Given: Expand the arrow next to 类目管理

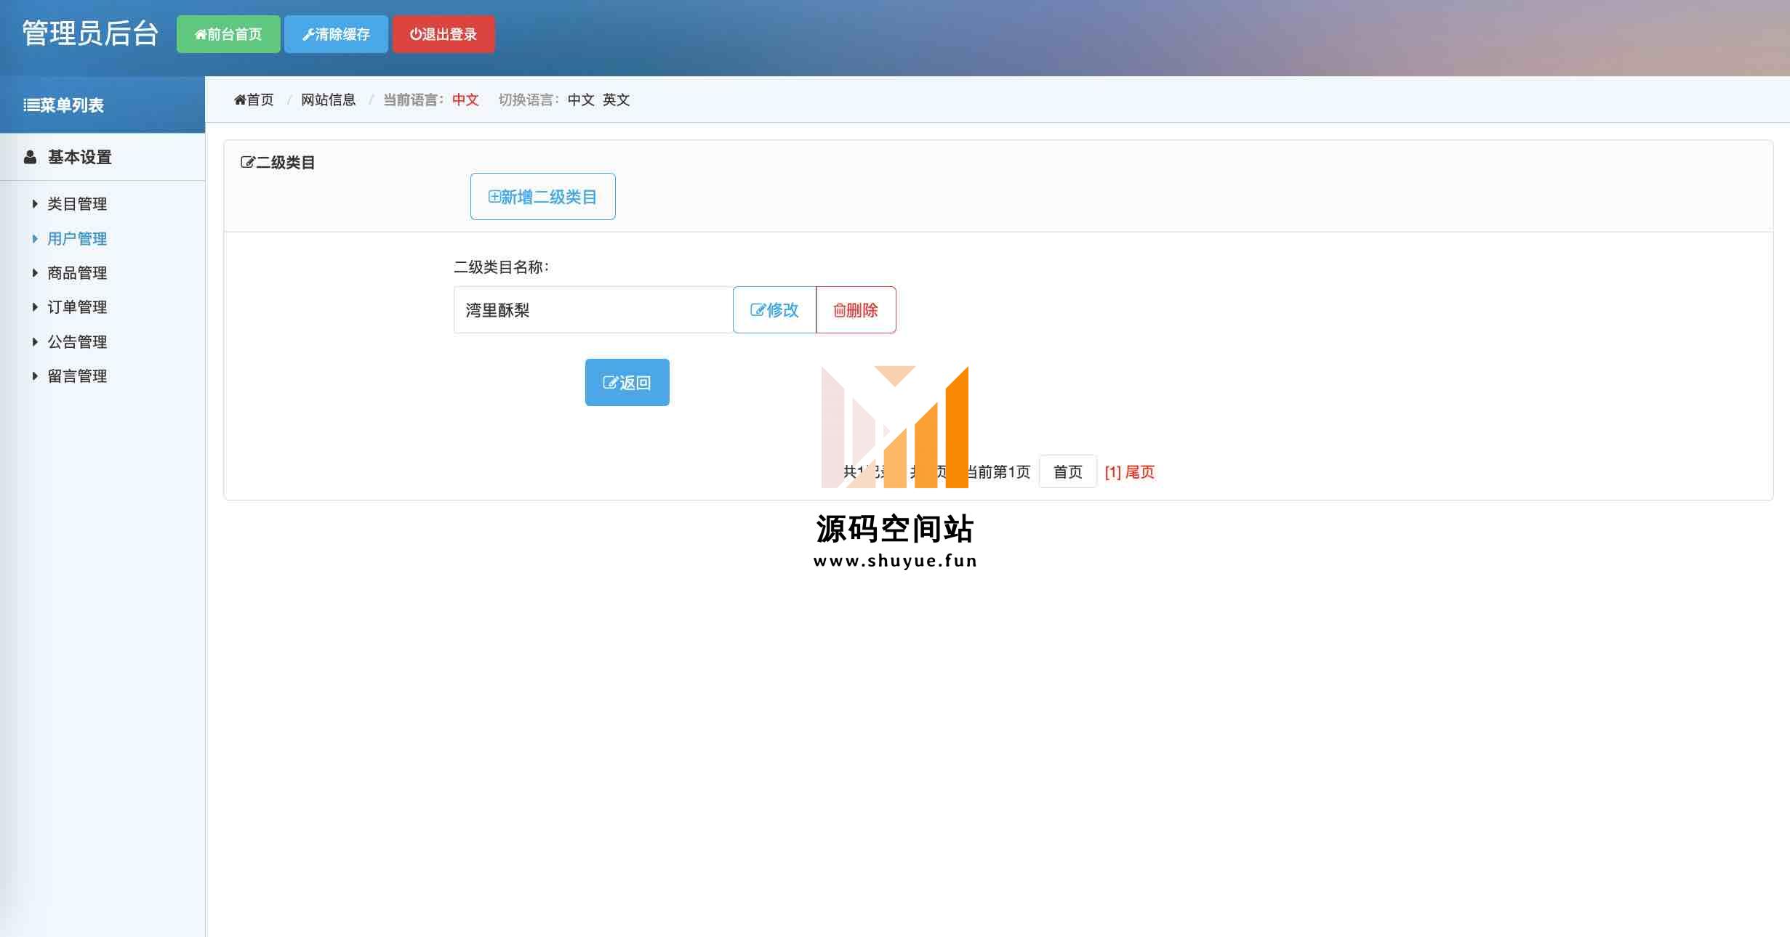Looking at the screenshot, I should [x=35, y=204].
